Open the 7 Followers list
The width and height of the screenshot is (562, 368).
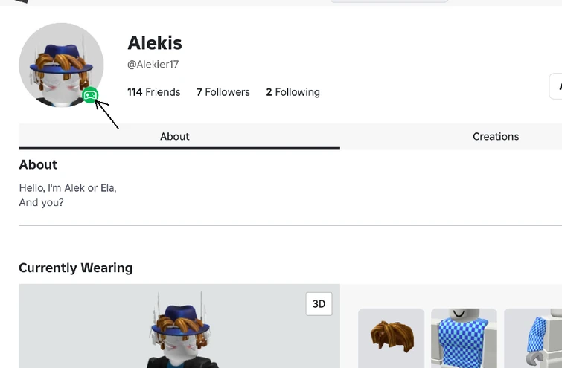click(x=223, y=92)
